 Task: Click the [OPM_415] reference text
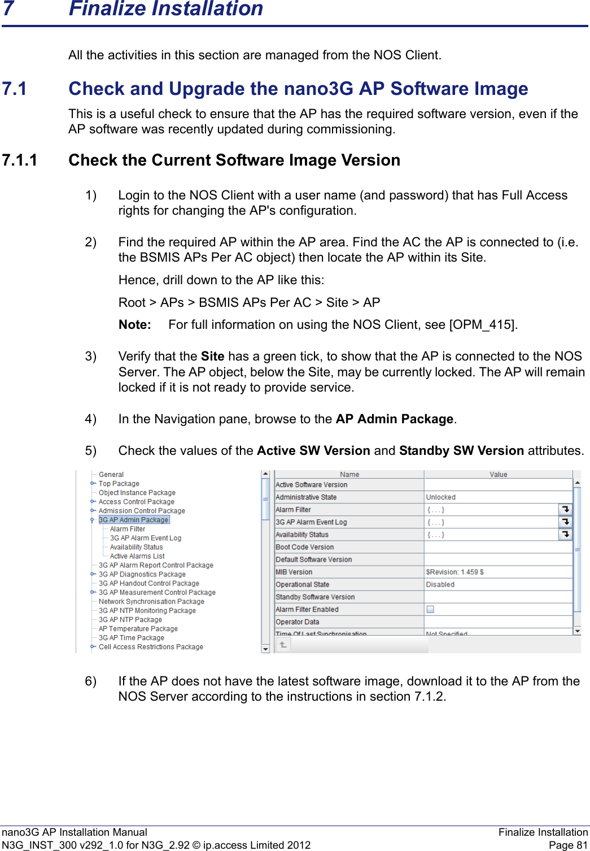click(x=482, y=325)
